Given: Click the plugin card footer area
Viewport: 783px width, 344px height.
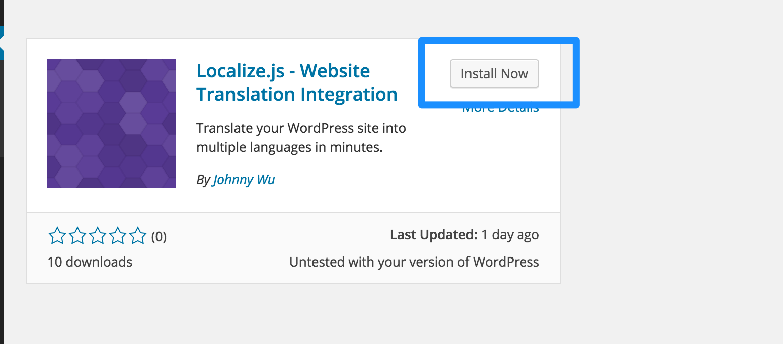Looking at the screenshot, I should click(x=293, y=247).
